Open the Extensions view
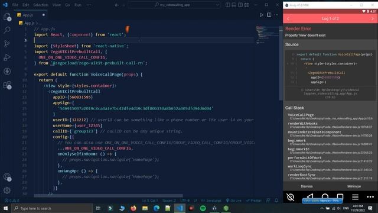Viewport: 378px width, 213px height. 7,85
